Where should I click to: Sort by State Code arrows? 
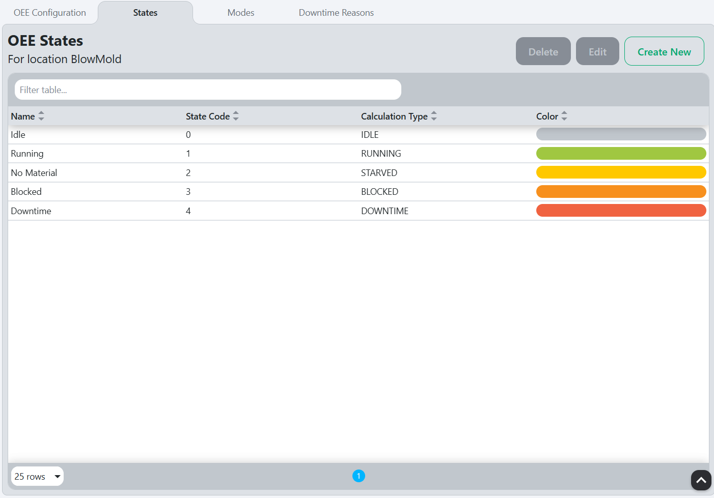[x=236, y=116]
